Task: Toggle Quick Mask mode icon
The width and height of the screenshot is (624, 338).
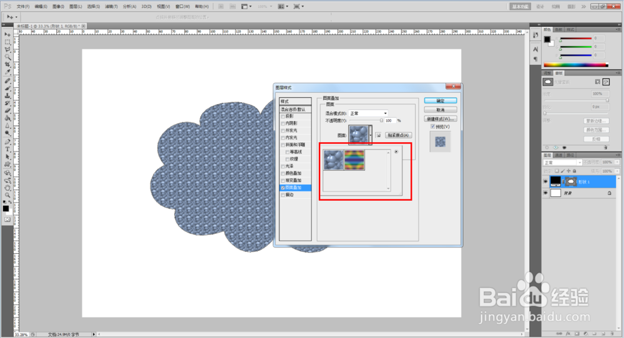Action: click(x=7, y=219)
